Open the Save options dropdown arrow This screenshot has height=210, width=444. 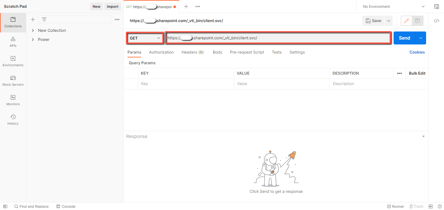pos(388,21)
